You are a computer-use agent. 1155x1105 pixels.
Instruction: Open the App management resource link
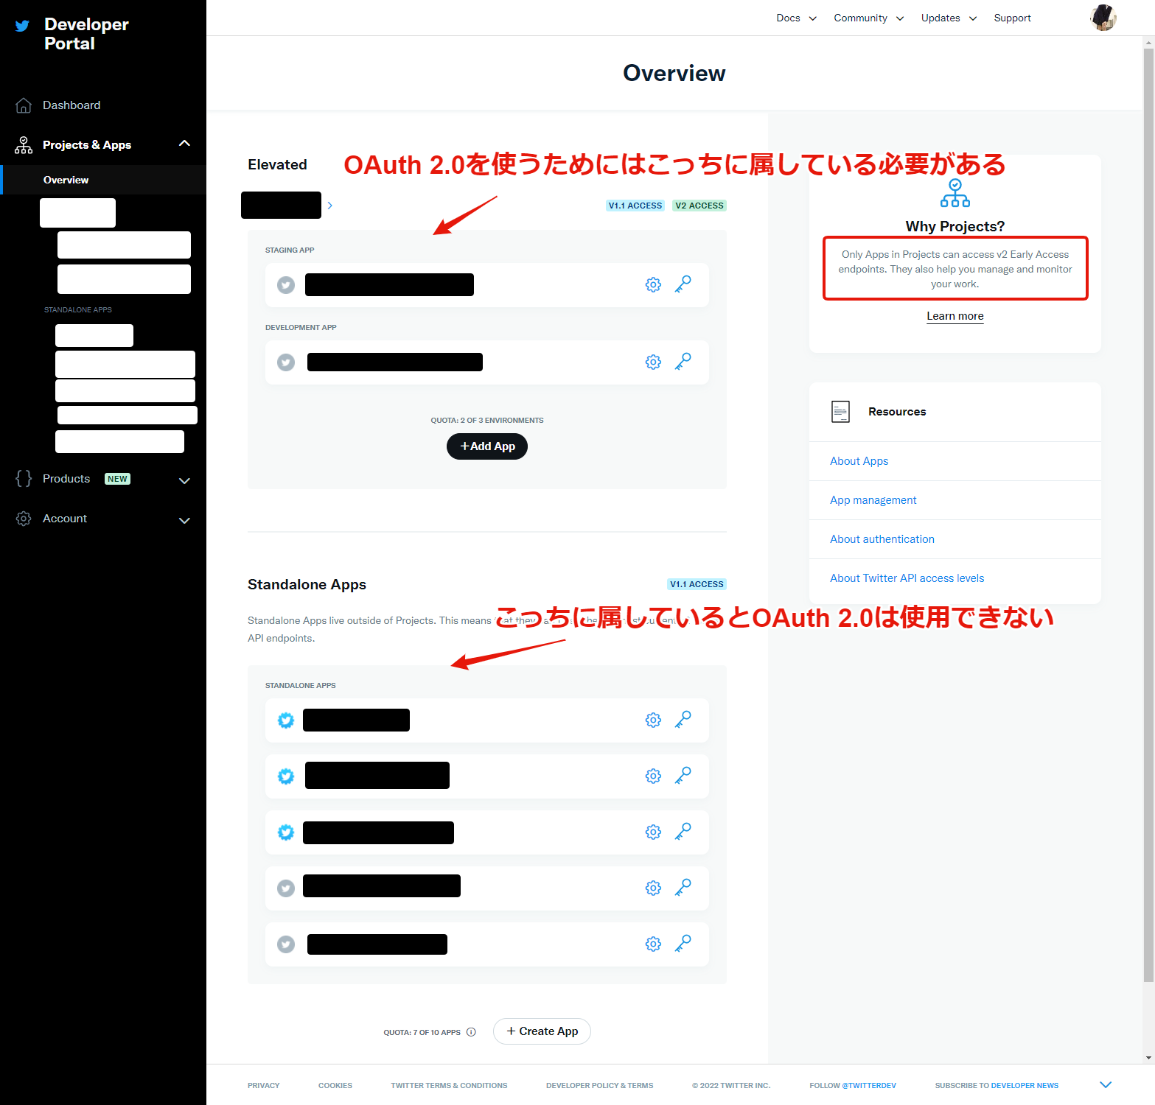pos(873,500)
